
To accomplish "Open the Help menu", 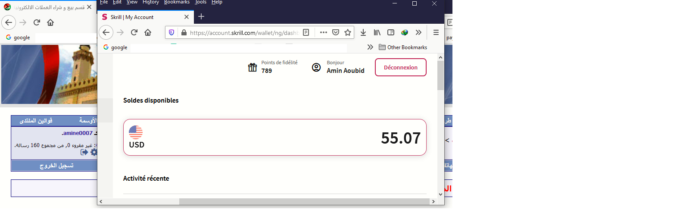I will click(x=217, y=2).
